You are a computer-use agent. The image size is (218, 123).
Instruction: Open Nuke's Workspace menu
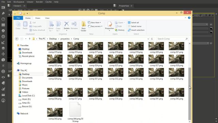(x=19, y=2)
